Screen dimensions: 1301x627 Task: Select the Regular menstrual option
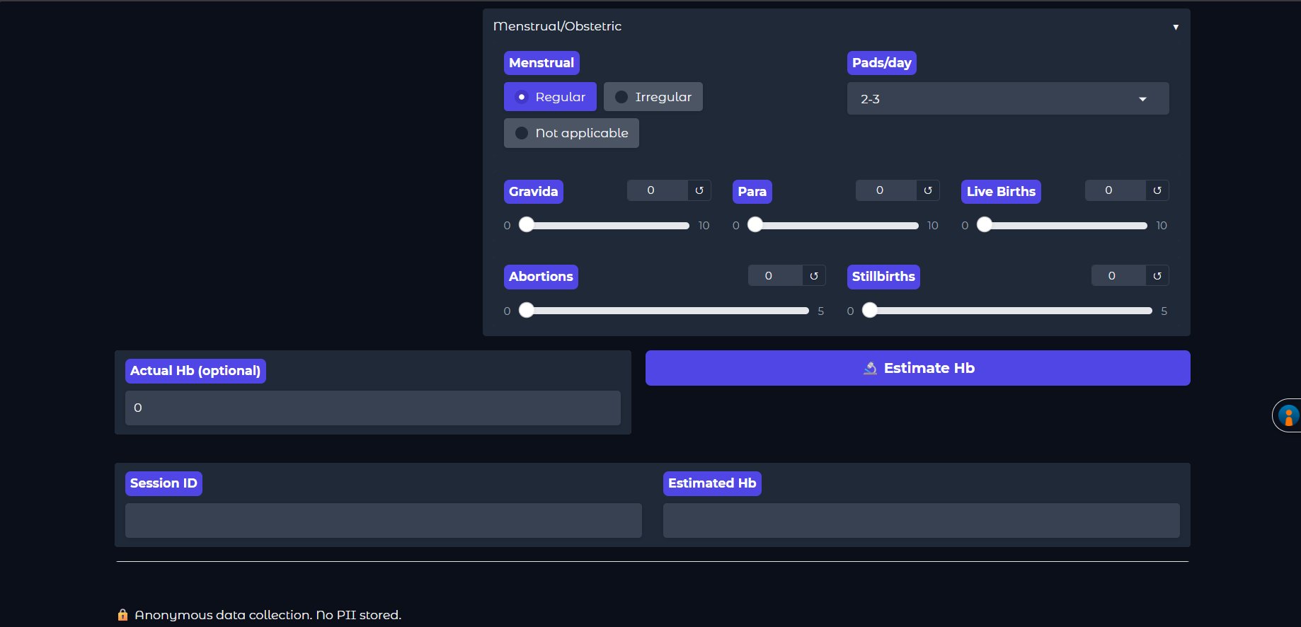click(550, 97)
